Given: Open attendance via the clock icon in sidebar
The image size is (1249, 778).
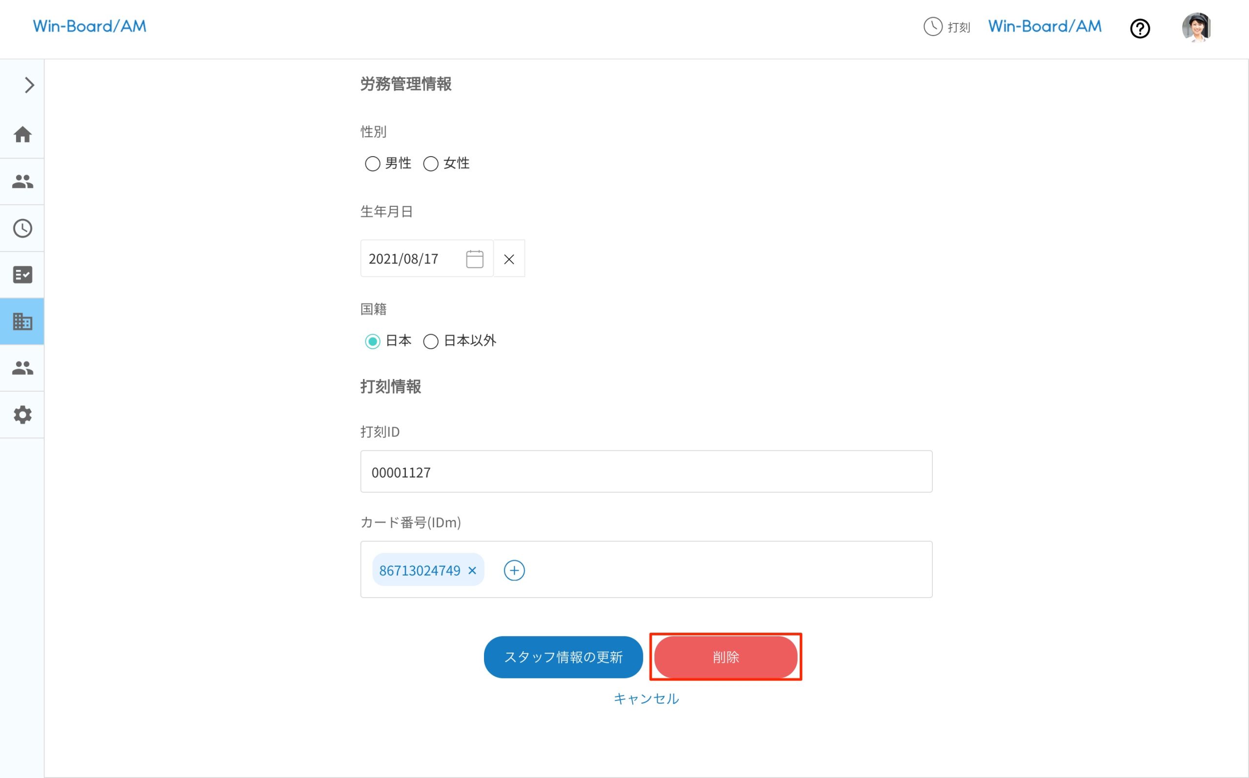Looking at the screenshot, I should click(22, 228).
